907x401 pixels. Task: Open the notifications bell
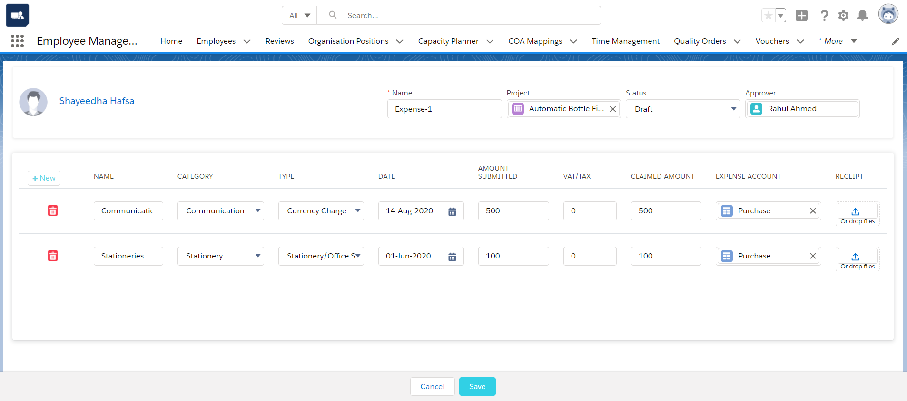tap(862, 16)
